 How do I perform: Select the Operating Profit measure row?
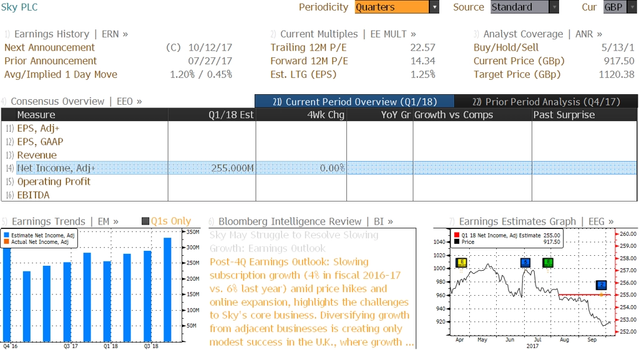(x=319, y=182)
